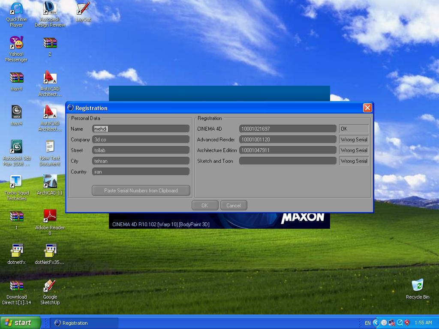The image size is (439, 329).
Task: Click the OK status next to CINEMA 4D serial
Action: (354, 129)
